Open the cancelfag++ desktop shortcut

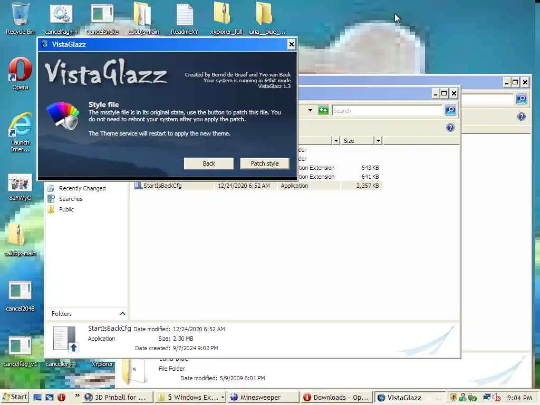click(x=61, y=18)
